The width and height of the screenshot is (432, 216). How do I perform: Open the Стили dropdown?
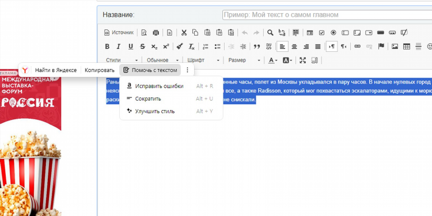122,60
